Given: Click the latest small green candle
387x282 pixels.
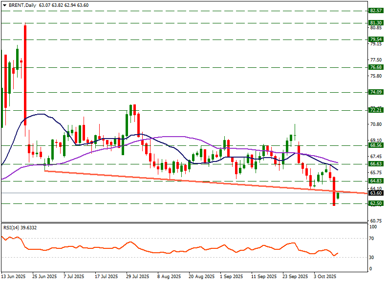Looking at the screenshot, I should 338,196.
